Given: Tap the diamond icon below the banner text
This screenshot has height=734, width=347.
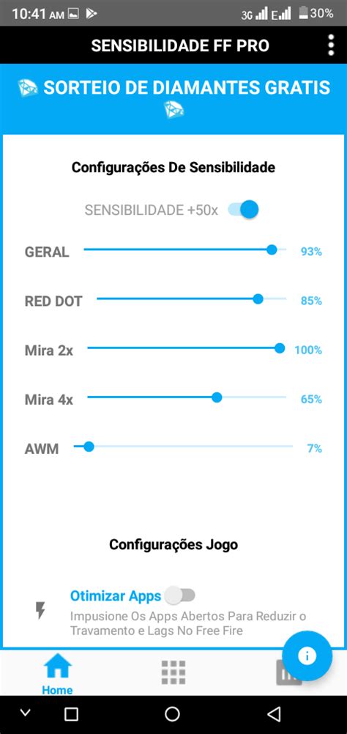Looking at the screenshot, I should point(174,111).
